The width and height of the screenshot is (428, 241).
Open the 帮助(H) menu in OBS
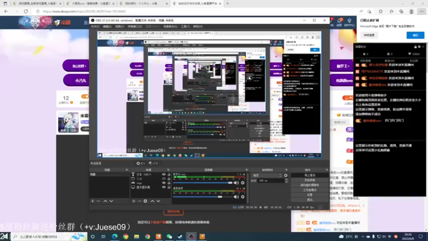[x=197, y=26]
